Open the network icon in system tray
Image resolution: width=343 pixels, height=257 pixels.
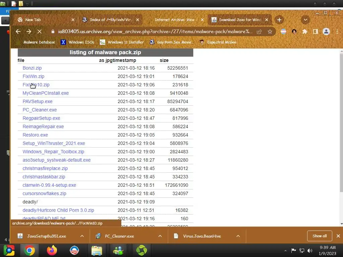tap(302, 251)
